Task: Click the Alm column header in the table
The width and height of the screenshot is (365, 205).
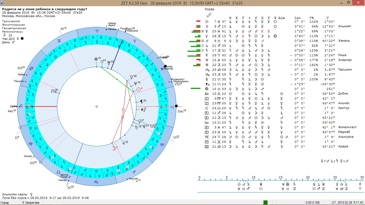Action: [281, 18]
